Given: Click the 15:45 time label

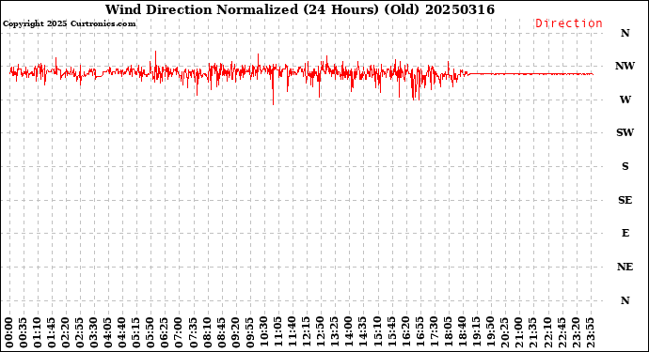Looking at the screenshot, I should [x=391, y=332].
